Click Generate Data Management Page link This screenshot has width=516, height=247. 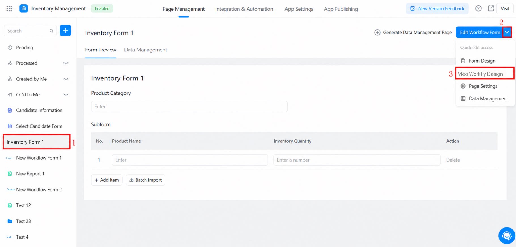(x=413, y=33)
